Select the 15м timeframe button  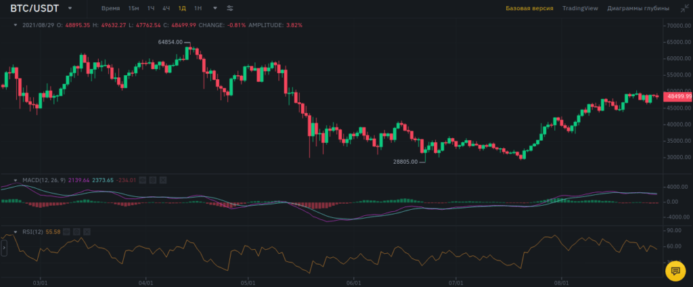pos(133,9)
